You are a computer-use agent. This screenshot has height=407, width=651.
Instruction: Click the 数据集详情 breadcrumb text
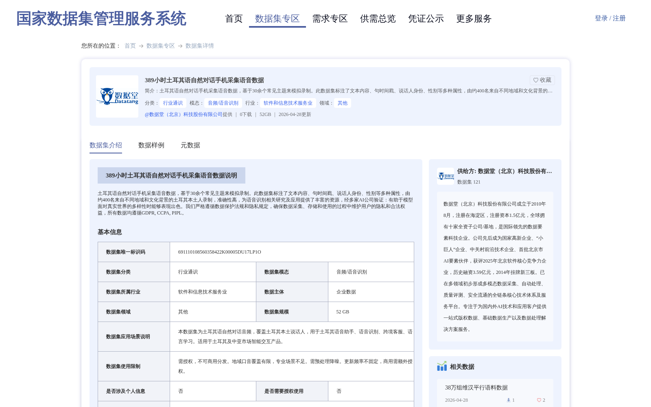[200, 46]
